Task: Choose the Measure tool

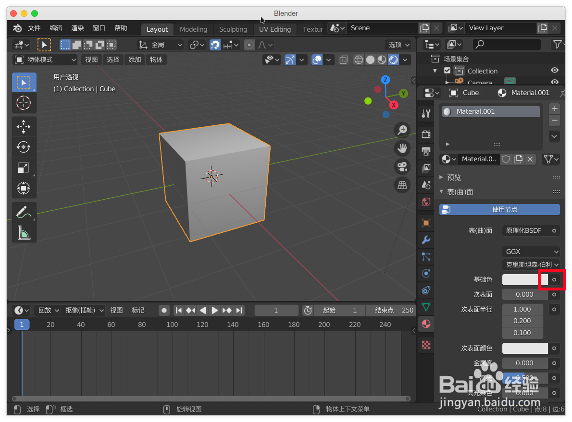Action: 24,232
